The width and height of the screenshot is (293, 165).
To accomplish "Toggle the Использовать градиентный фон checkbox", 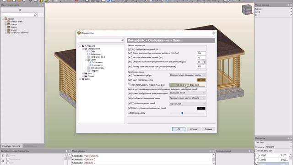I will (129, 85).
